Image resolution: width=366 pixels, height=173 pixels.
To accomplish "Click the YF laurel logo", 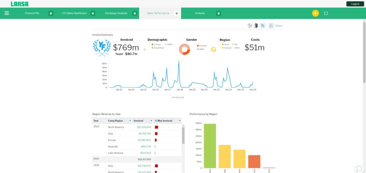I will 102,48.
